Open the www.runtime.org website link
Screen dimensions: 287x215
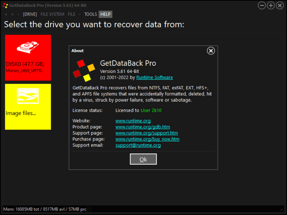tap(133, 121)
